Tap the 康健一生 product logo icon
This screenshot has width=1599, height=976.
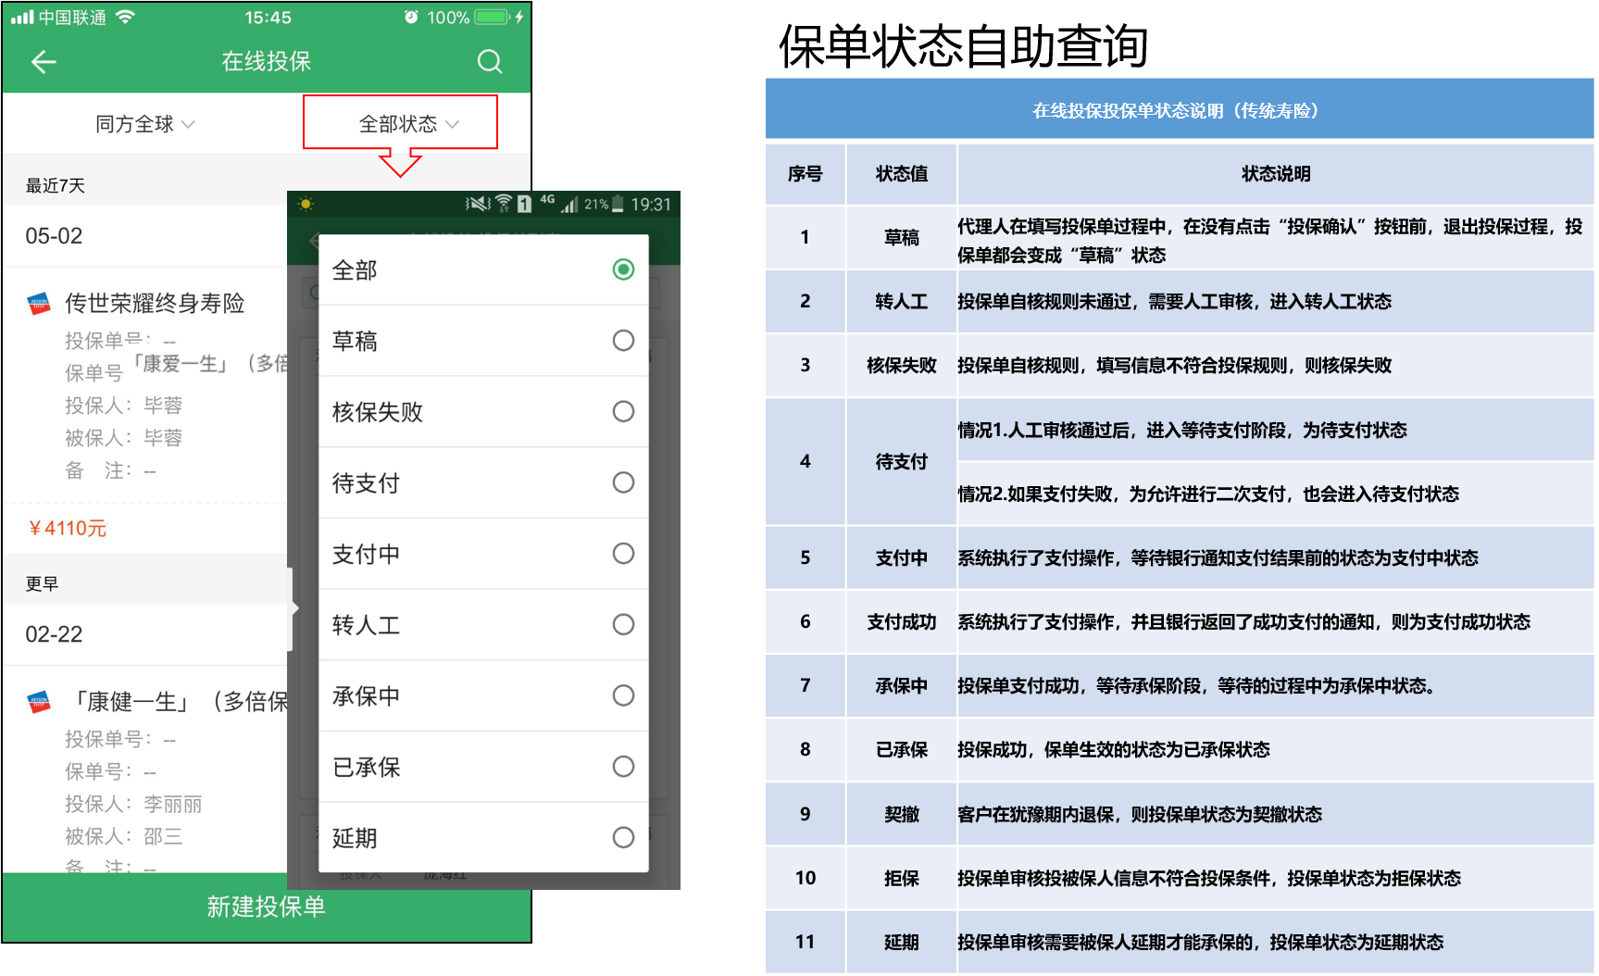click(x=39, y=702)
